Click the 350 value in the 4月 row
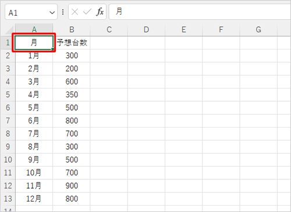The image size is (291, 212). coord(72,95)
